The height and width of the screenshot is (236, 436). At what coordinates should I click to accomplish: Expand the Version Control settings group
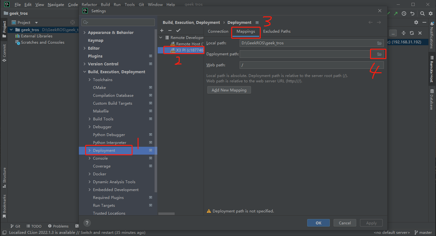coord(84,64)
